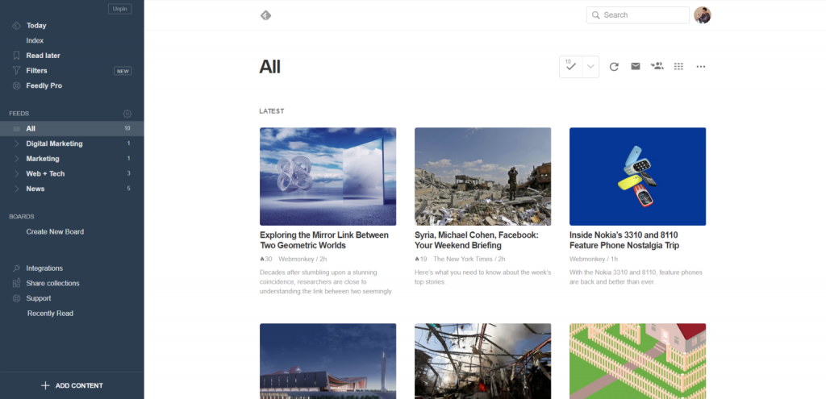The width and height of the screenshot is (826, 399).
Task: Click the share with team people icon
Action: [x=657, y=67]
